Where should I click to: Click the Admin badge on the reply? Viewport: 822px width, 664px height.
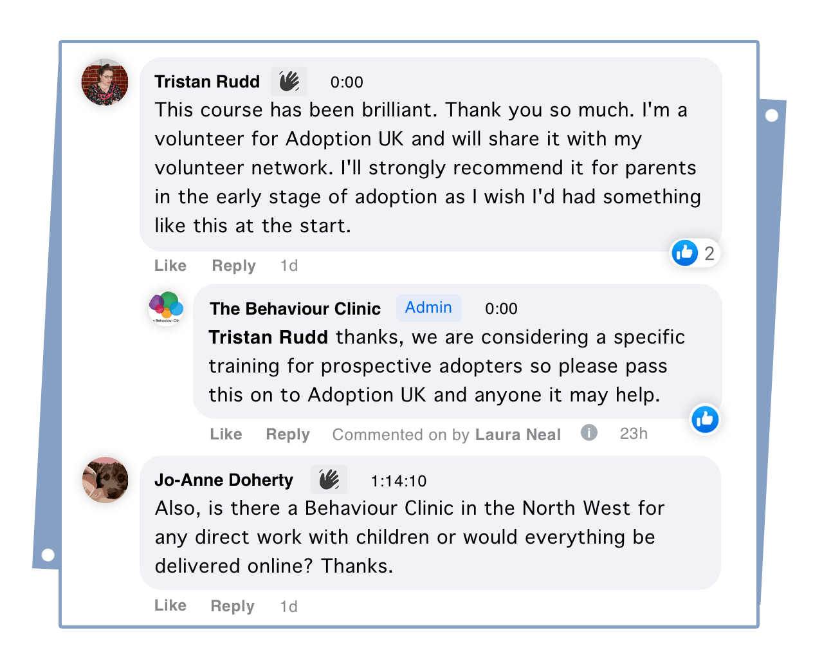tap(428, 308)
